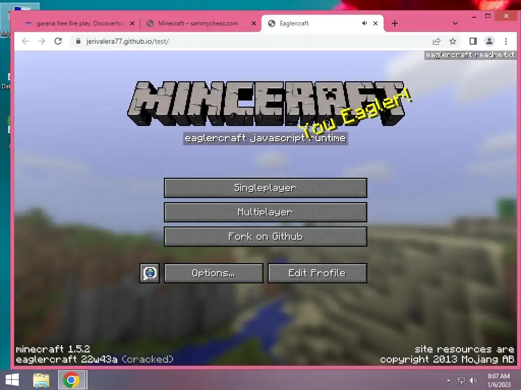
Task: Select the "eaglercraft javascript runtime" text
Action: coord(265,138)
